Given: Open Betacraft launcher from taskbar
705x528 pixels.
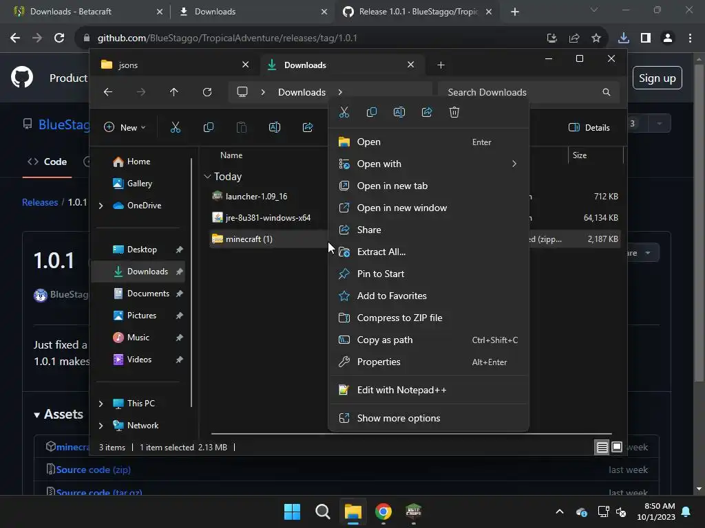Looking at the screenshot, I should coord(413,511).
